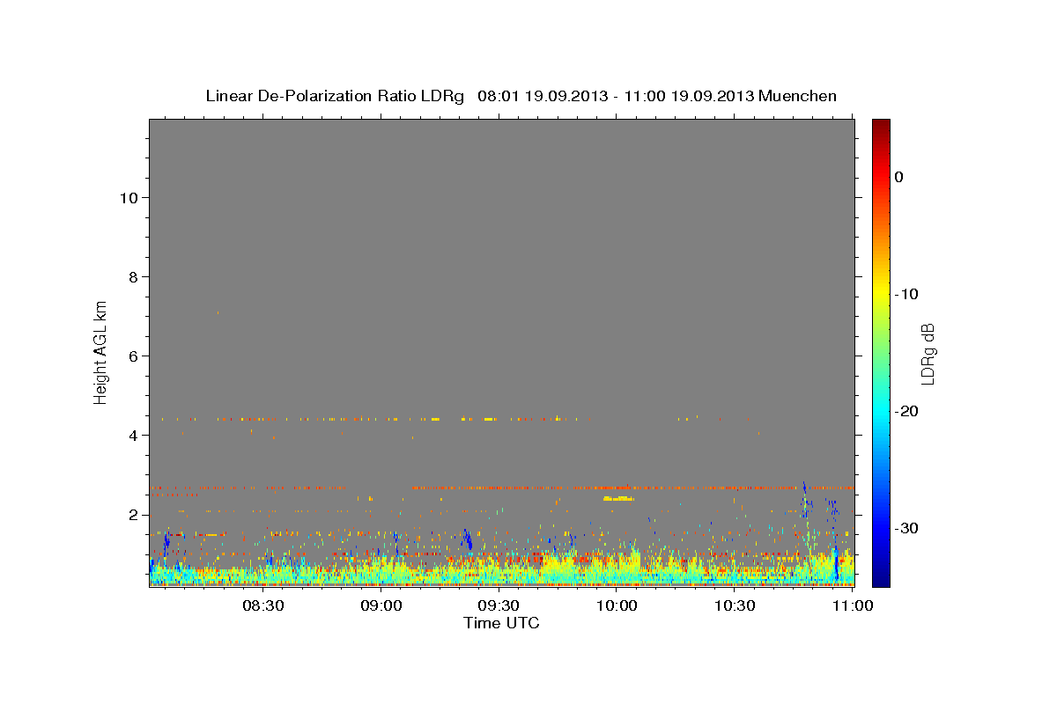Click the colorbar value -10
The image size is (1057, 704).
905,294
